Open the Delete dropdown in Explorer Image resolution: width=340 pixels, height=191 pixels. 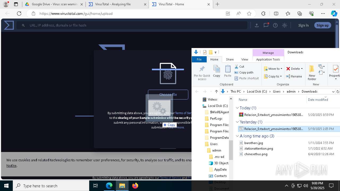click(x=295, y=69)
